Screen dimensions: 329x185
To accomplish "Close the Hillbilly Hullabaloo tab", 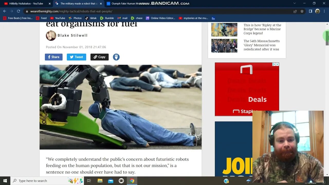I will point(50,4).
